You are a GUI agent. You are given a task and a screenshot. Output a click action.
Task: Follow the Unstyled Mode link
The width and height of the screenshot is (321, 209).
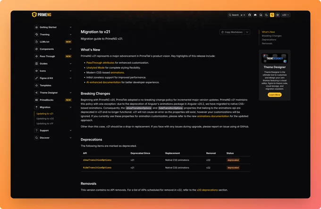(x=95, y=67)
